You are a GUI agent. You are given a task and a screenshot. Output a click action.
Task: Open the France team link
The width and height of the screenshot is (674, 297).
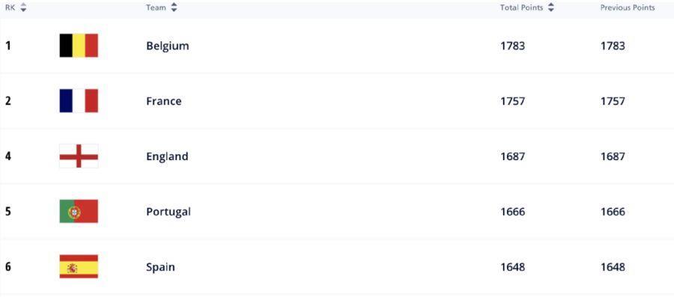tap(163, 101)
